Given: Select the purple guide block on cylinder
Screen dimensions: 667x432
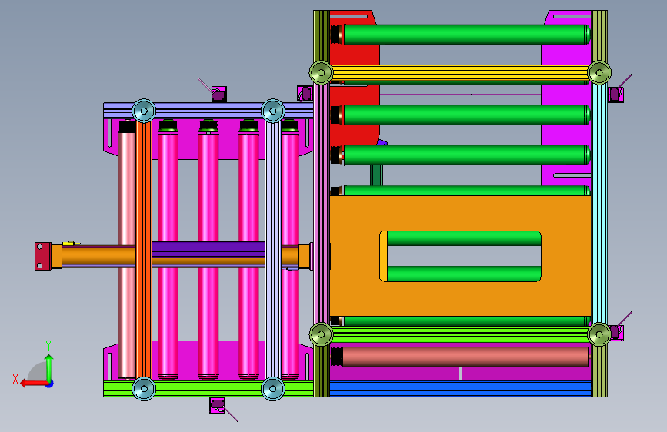Looking at the screenshot, I should point(208,249).
